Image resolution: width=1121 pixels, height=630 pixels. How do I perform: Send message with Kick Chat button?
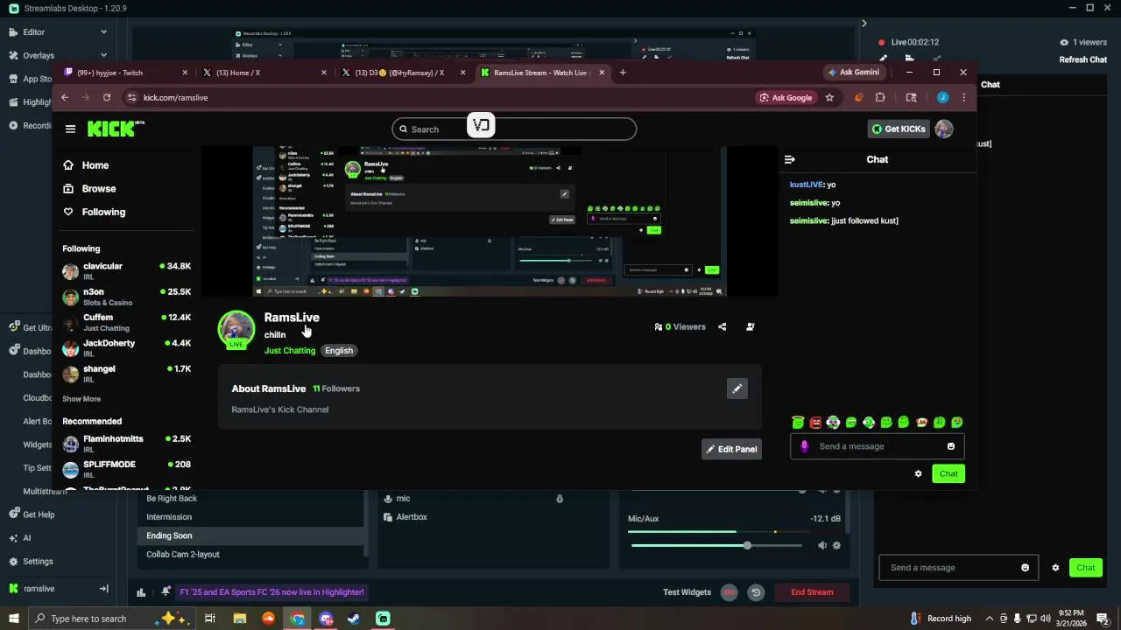click(x=948, y=474)
